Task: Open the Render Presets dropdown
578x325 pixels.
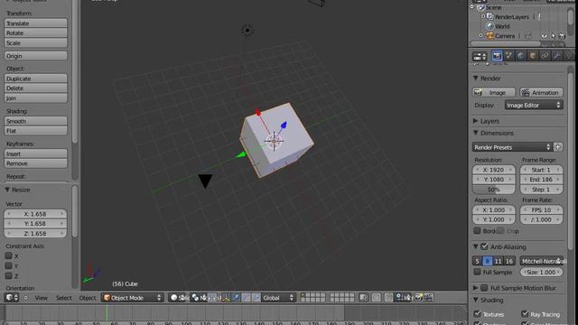Action: [512, 147]
